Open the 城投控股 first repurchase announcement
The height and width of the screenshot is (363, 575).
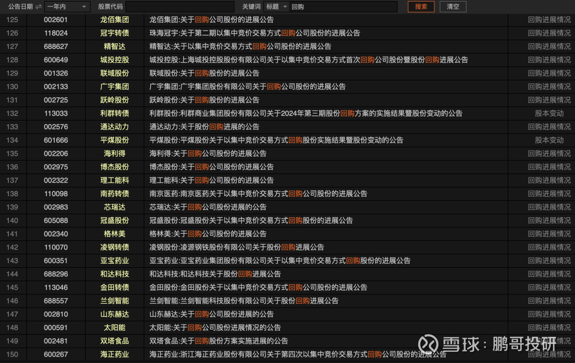pyautogui.click(x=308, y=60)
